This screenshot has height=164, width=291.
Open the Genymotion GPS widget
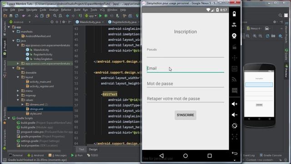point(235,25)
